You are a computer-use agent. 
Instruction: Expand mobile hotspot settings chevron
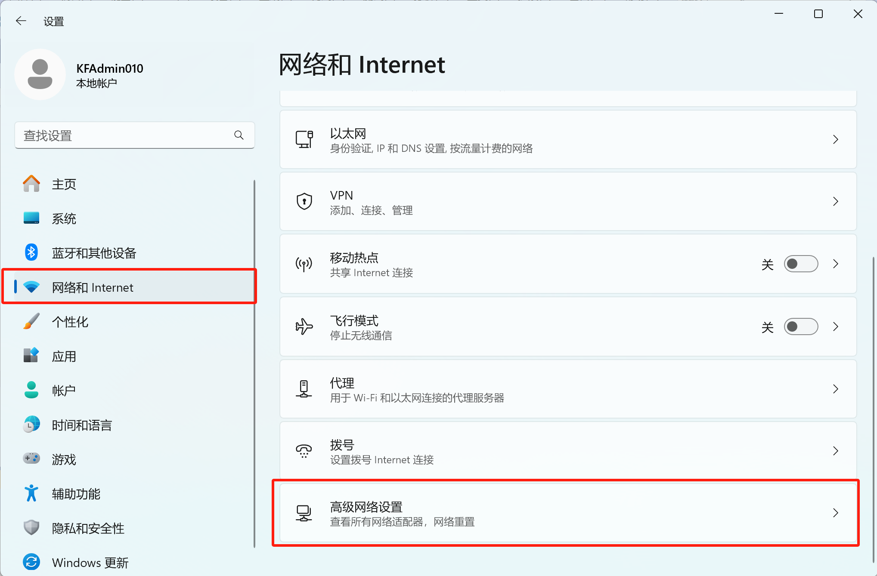(836, 264)
